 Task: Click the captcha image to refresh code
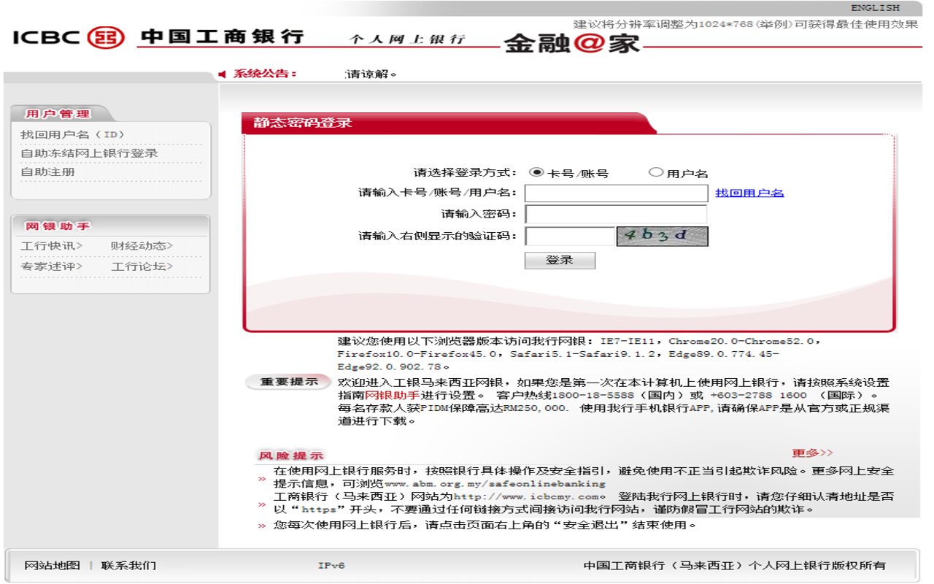point(663,236)
